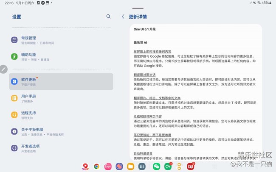Tap the floating pen edge handle

[3, 69]
